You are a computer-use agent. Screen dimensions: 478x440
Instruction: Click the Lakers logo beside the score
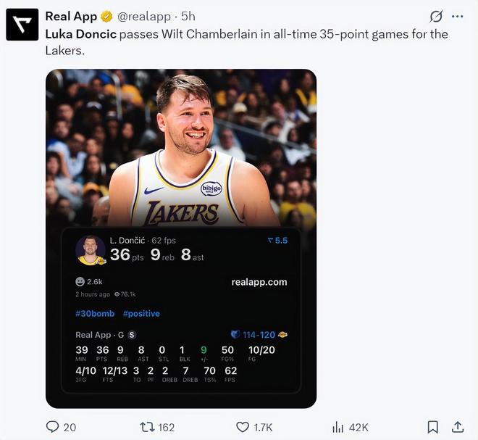283,335
